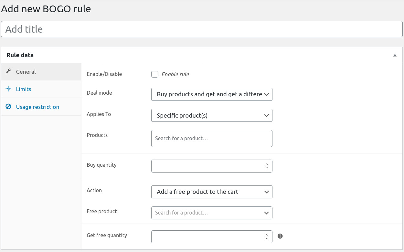The width and height of the screenshot is (404, 252).
Task: Open the Action dropdown
Action: click(212, 192)
